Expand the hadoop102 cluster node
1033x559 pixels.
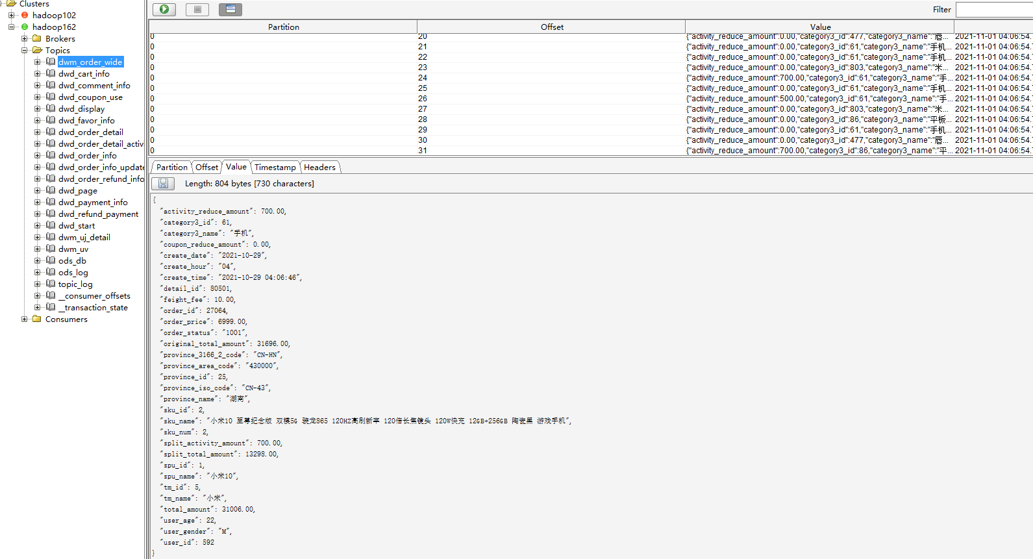(x=11, y=15)
